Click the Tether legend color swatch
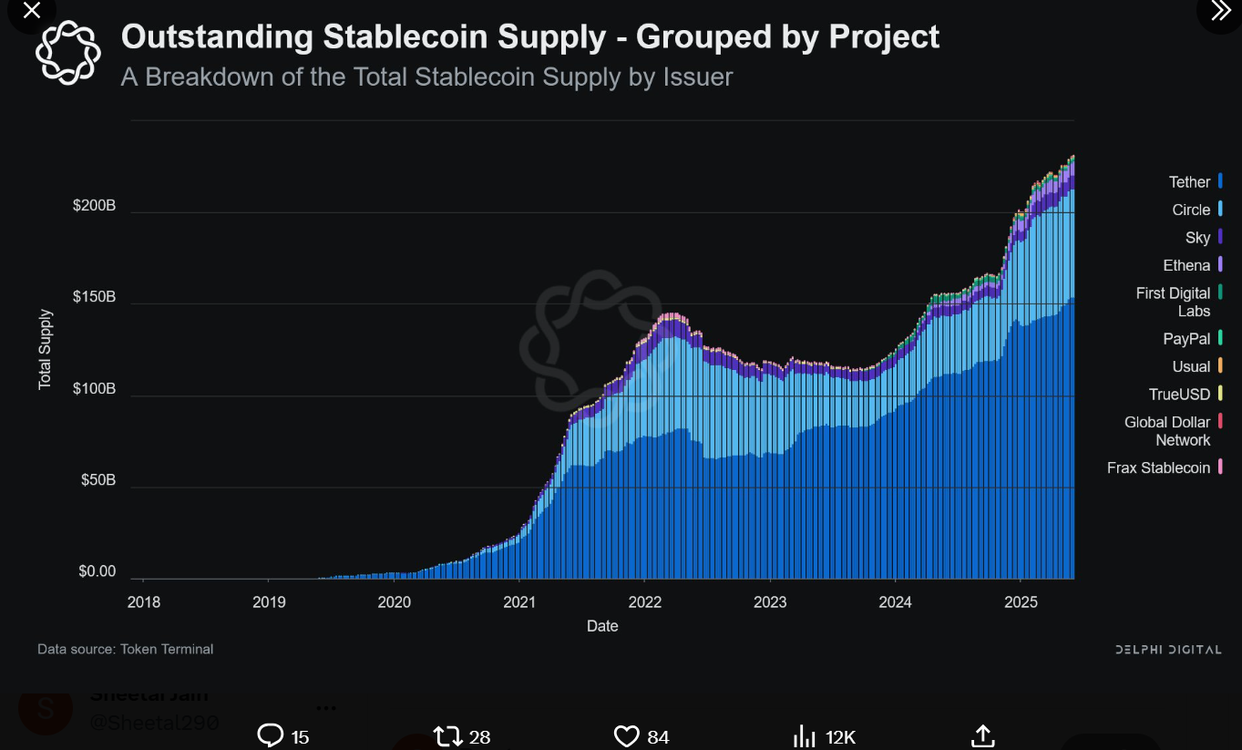1242x750 pixels. (x=1220, y=181)
